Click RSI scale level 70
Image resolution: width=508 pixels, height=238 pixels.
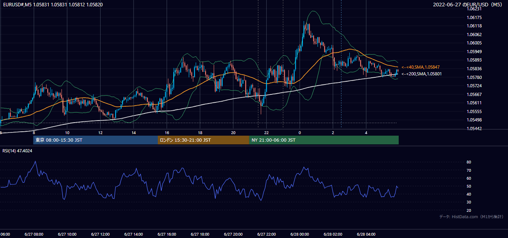pos(469,170)
